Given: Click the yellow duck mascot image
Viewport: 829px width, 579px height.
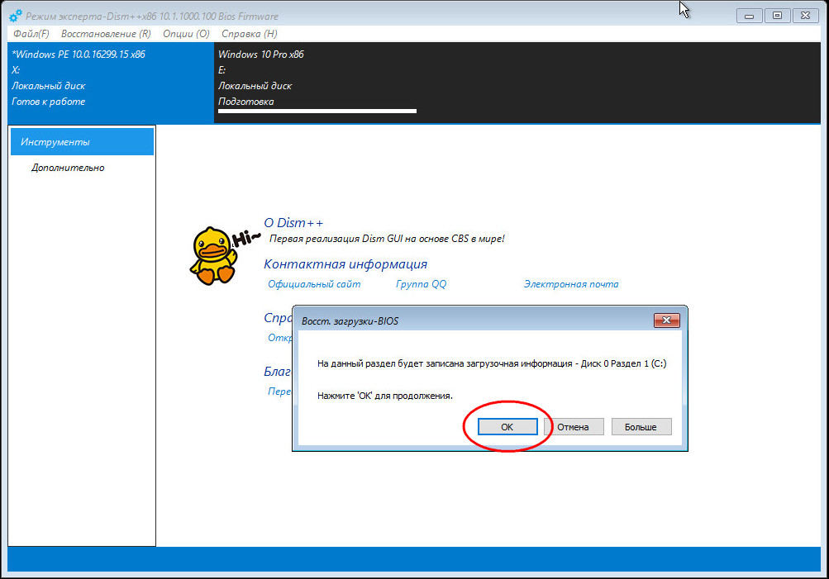Looking at the screenshot, I should click(x=213, y=256).
